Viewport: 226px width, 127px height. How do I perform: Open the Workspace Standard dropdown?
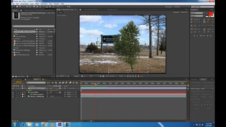tap(182, 7)
